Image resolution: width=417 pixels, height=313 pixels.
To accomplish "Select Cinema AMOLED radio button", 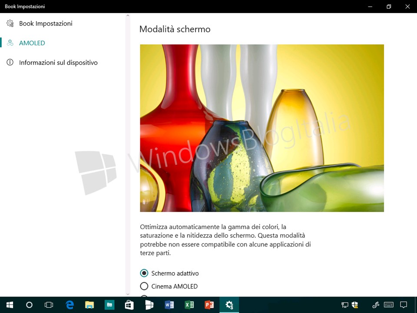I will (144, 286).
